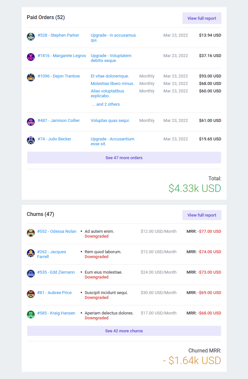Click Kraig Hansen's avatar icon
Screen dimensions: 248x379
point(31,314)
